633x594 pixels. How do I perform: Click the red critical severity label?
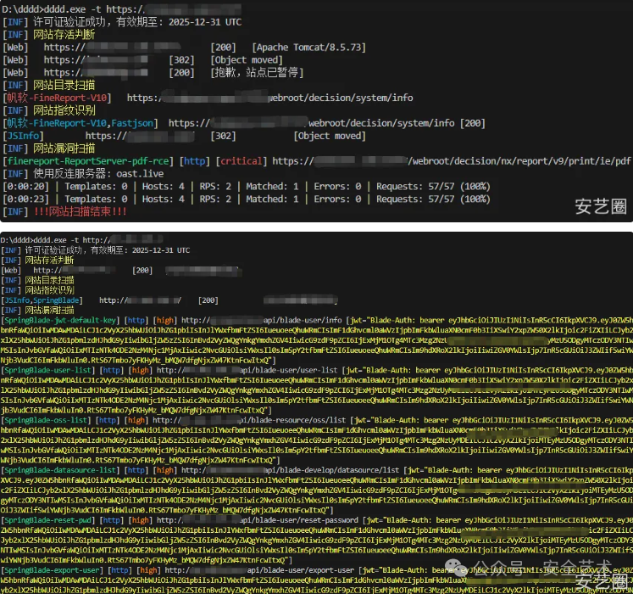[x=241, y=161]
